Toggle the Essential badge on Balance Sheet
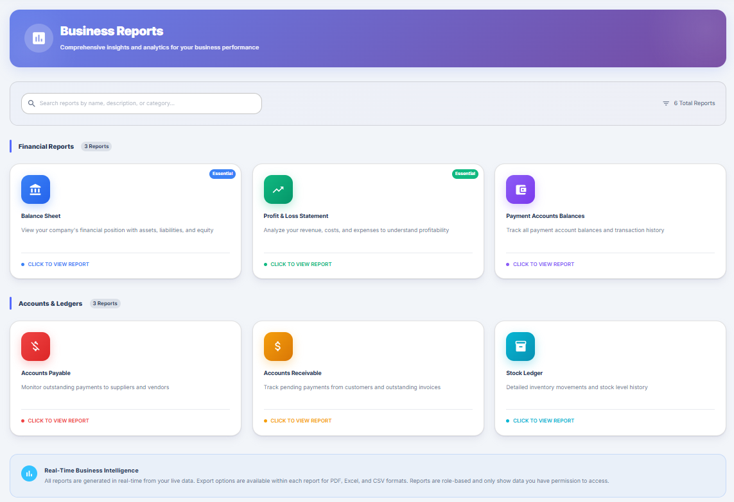 [x=222, y=173]
